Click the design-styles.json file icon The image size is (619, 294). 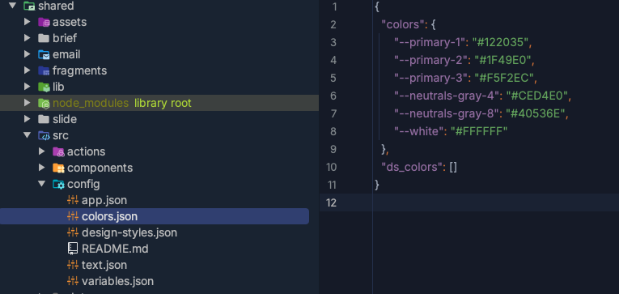[73, 232]
